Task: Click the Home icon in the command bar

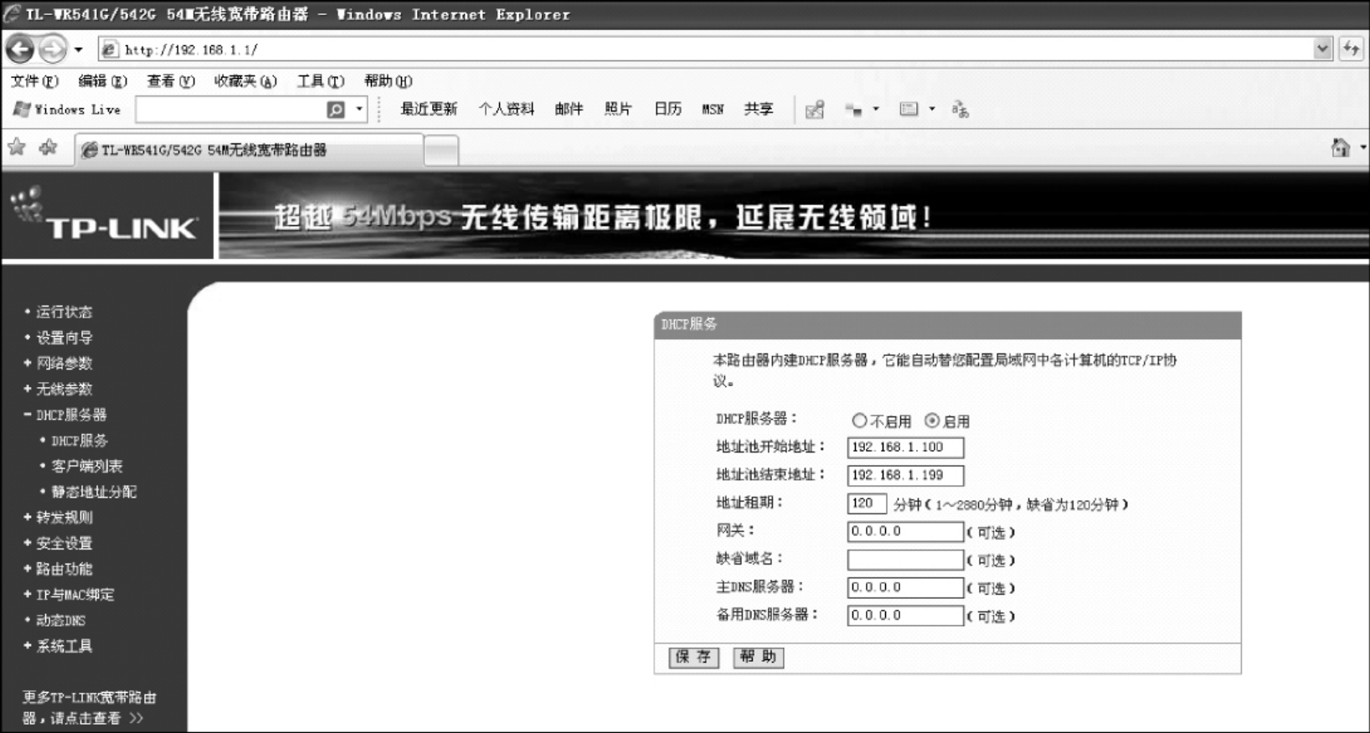Action: (1341, 148)
